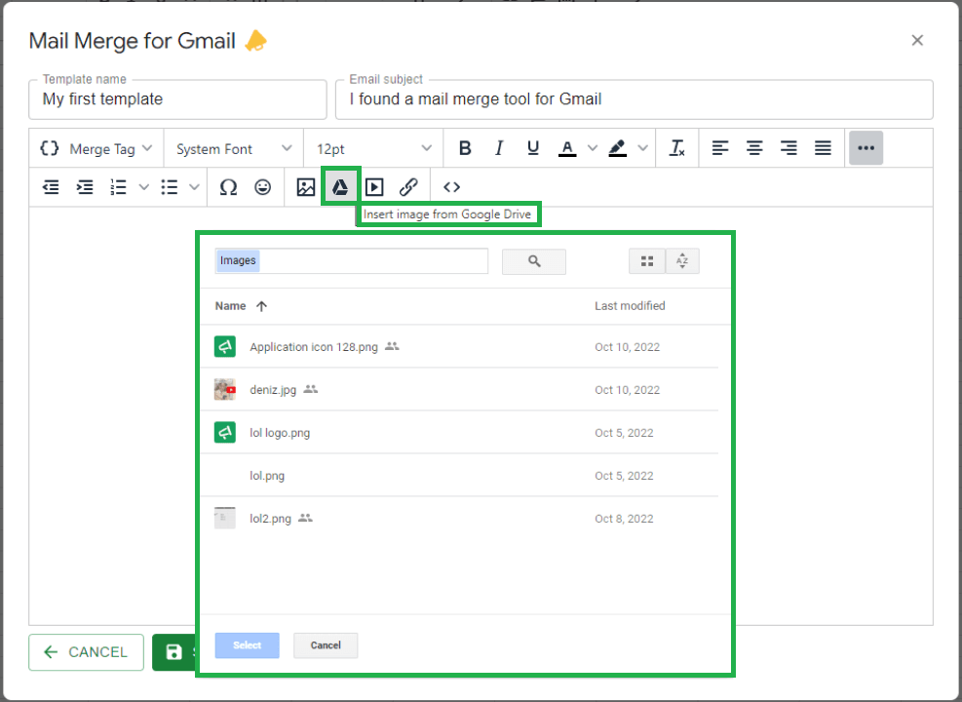Toggle bold formatting

coord(465,148)
